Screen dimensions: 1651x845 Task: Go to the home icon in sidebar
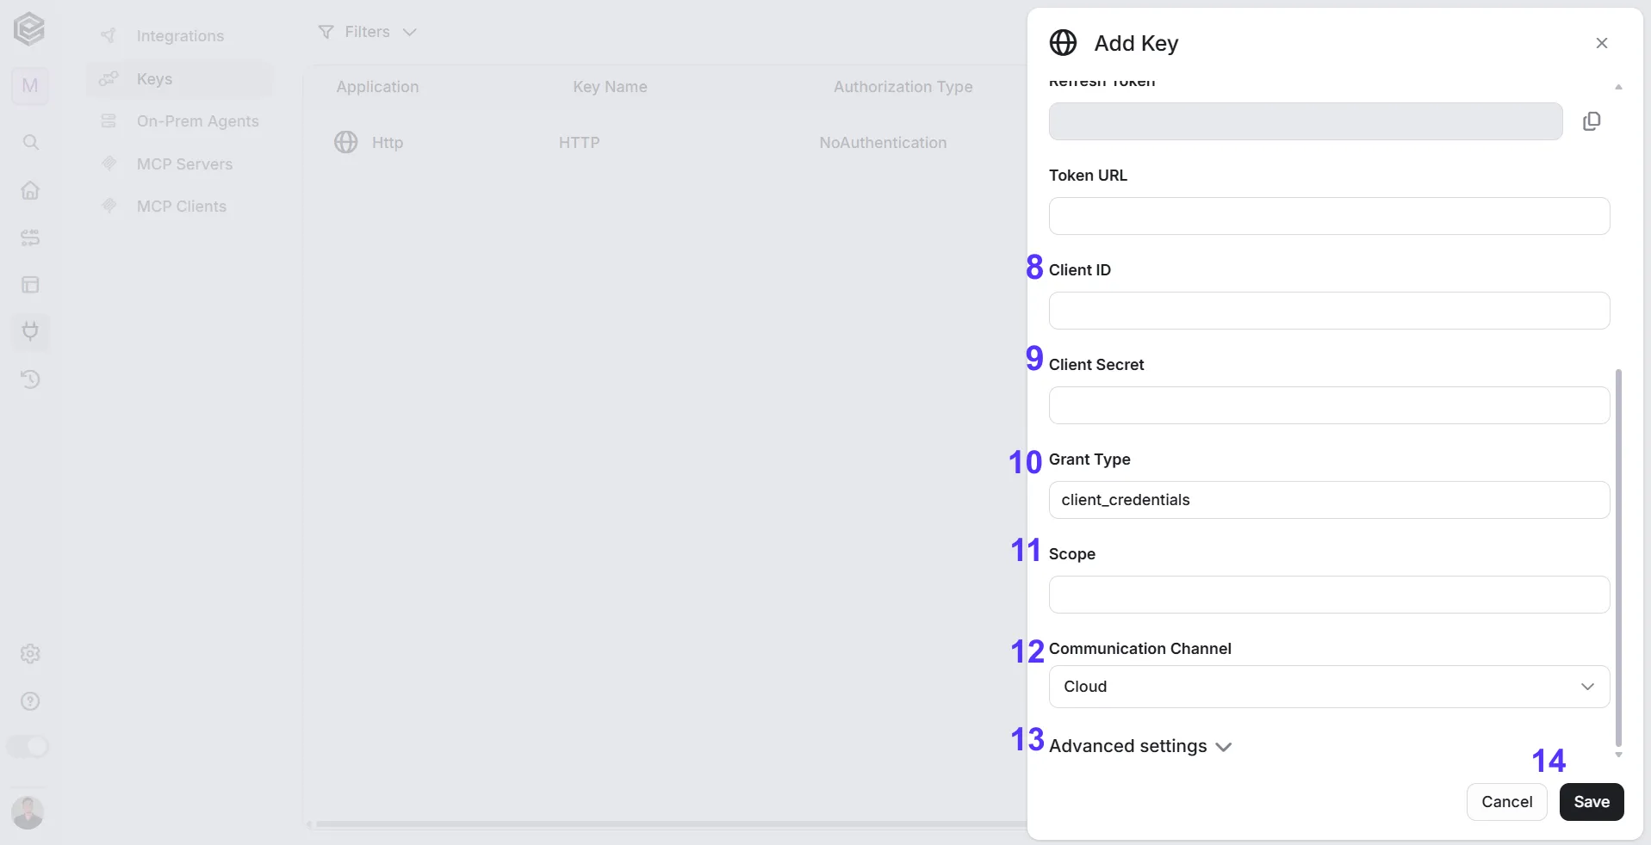(30, 190)
